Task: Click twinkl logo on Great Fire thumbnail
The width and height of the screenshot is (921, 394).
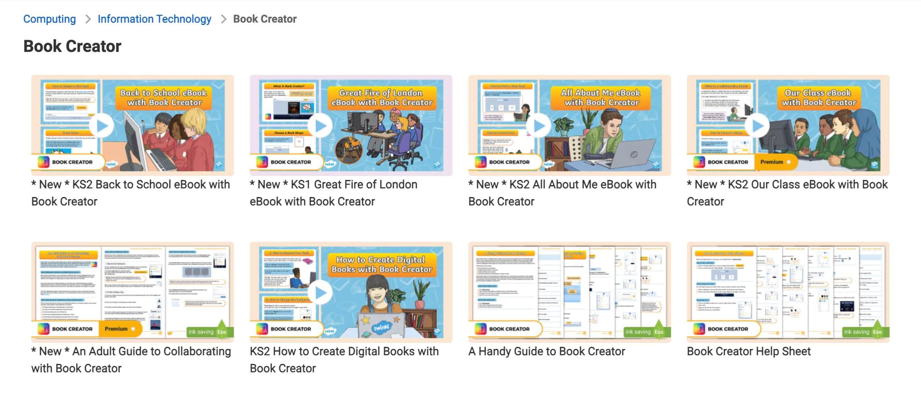Action: [x=330, y=164]
